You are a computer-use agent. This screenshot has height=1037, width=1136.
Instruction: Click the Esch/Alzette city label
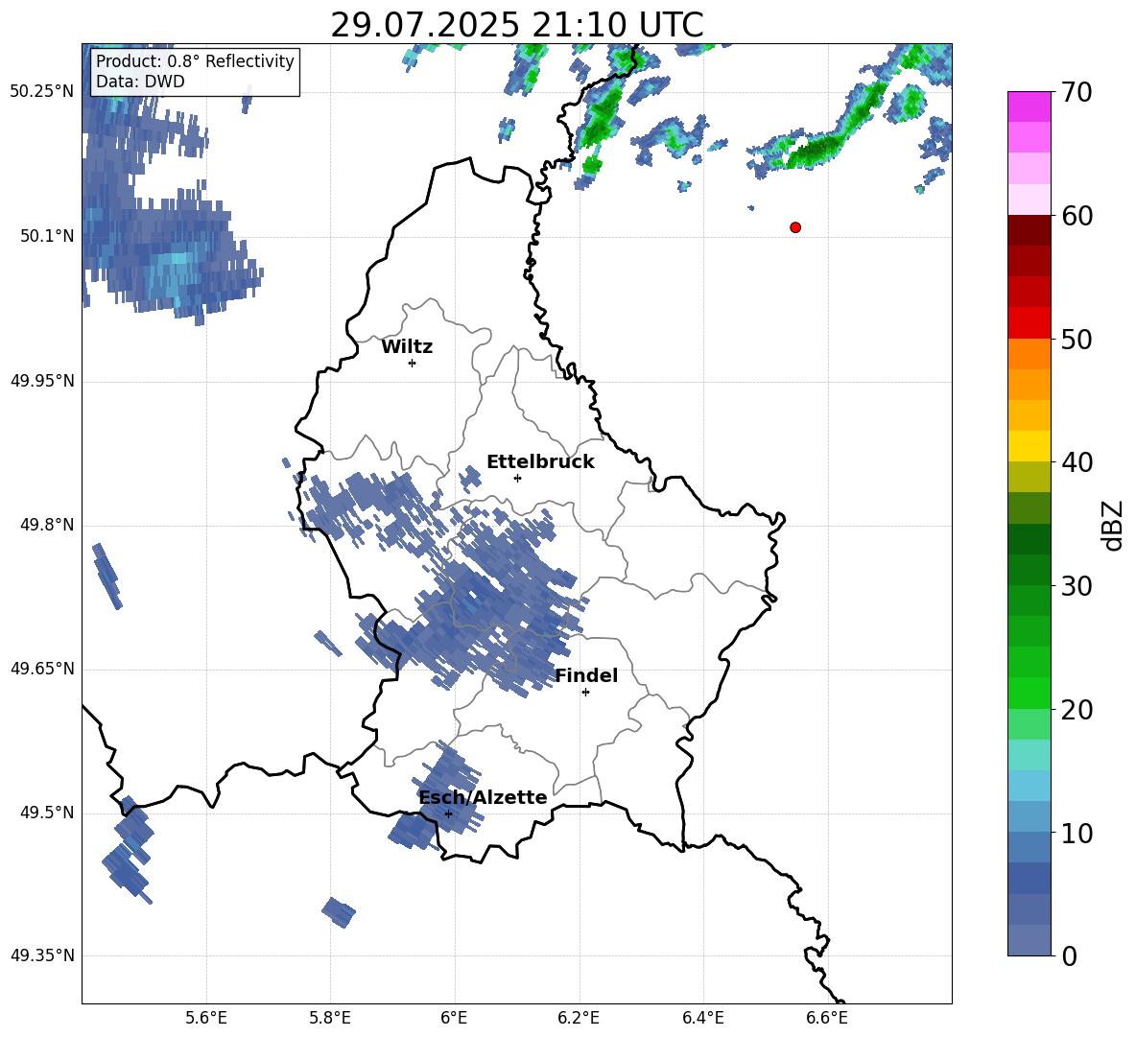(484, 797)
